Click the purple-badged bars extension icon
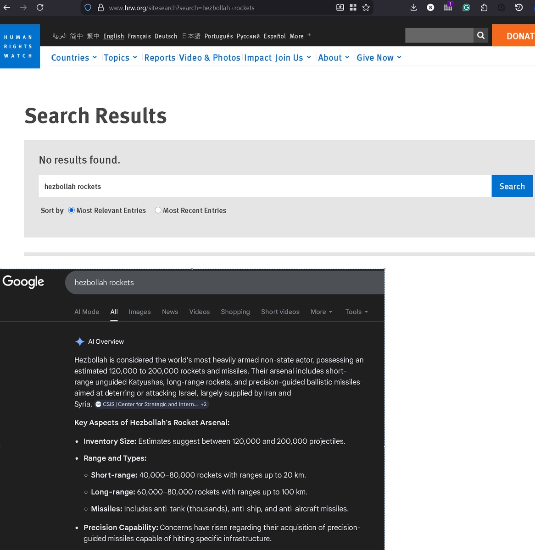 [448, 6]
